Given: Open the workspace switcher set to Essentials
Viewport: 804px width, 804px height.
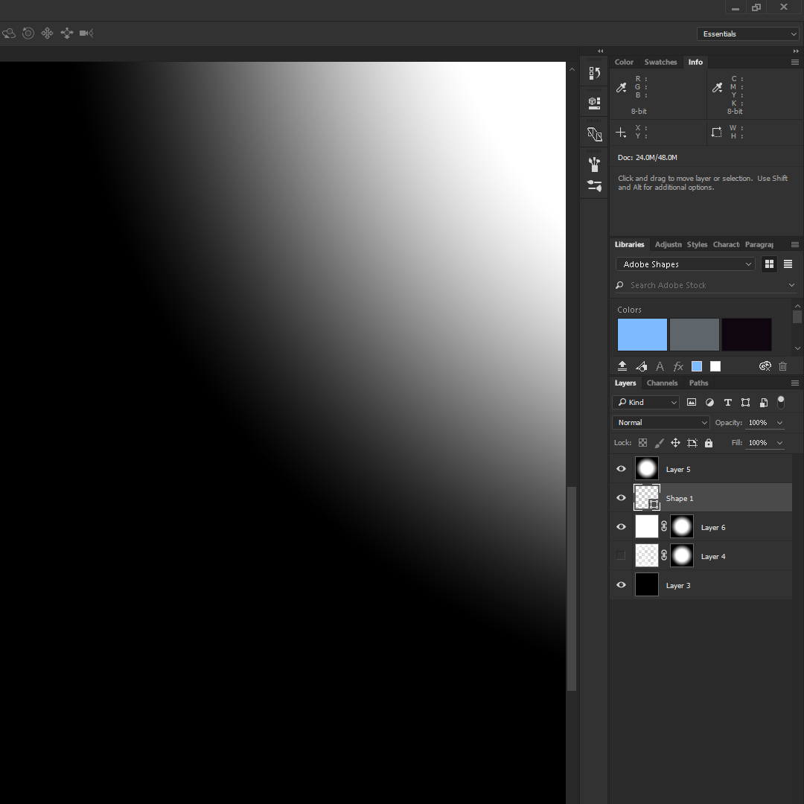Looking at the screenshot, I should (x=747, y=33).
